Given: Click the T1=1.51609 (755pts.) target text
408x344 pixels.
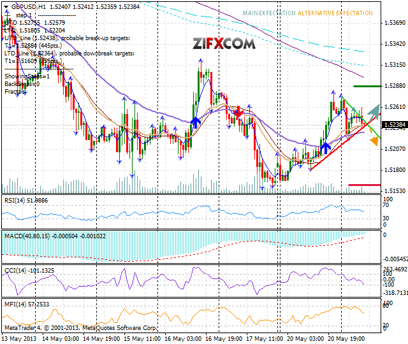Looking at the screenshot, I should 33,61.
